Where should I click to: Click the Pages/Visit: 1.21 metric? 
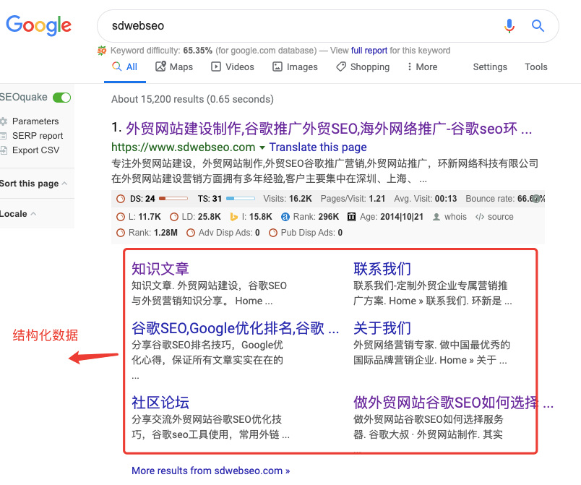click(x=353, y=199)
